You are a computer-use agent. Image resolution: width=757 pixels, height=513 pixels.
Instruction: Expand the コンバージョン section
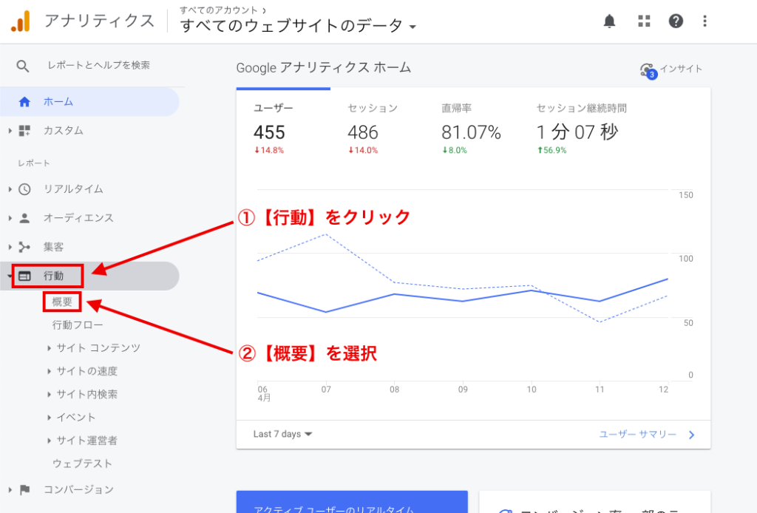(10, 490)
